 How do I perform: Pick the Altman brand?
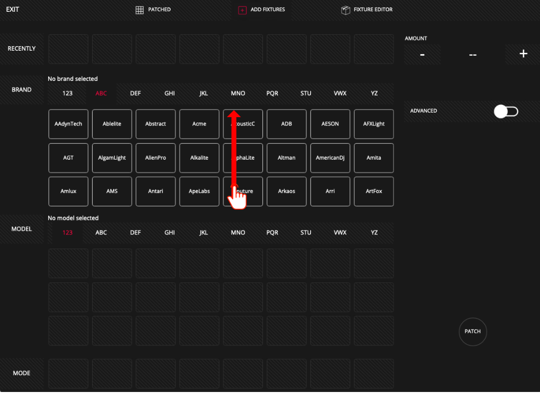click(286, 158)
